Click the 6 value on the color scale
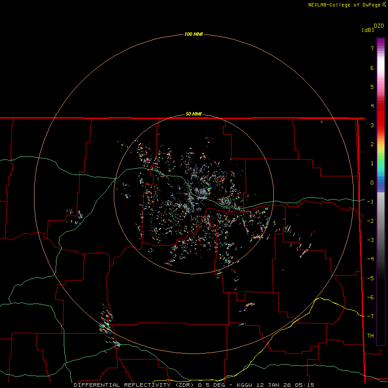388x388 pixels. pyautogui.click(x=372, y=68)
